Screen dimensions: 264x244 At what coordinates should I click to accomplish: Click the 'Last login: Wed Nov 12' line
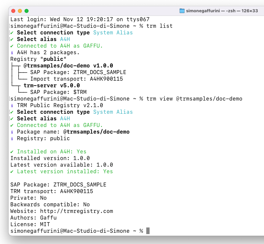(80, 19)
